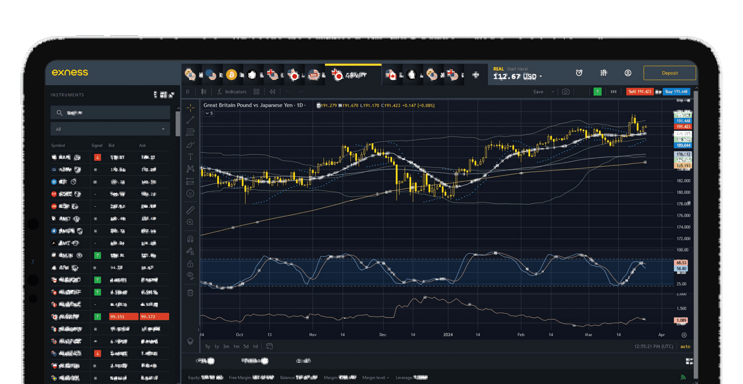This screenshot has height=384, width=743.
Task: Click the green up-arrow toolbar button
Action: point(597,91)
